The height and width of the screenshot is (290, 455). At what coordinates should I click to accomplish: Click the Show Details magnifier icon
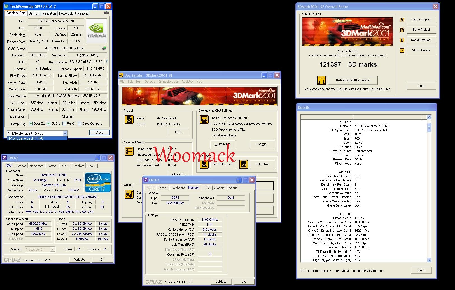tap(402, 51)
